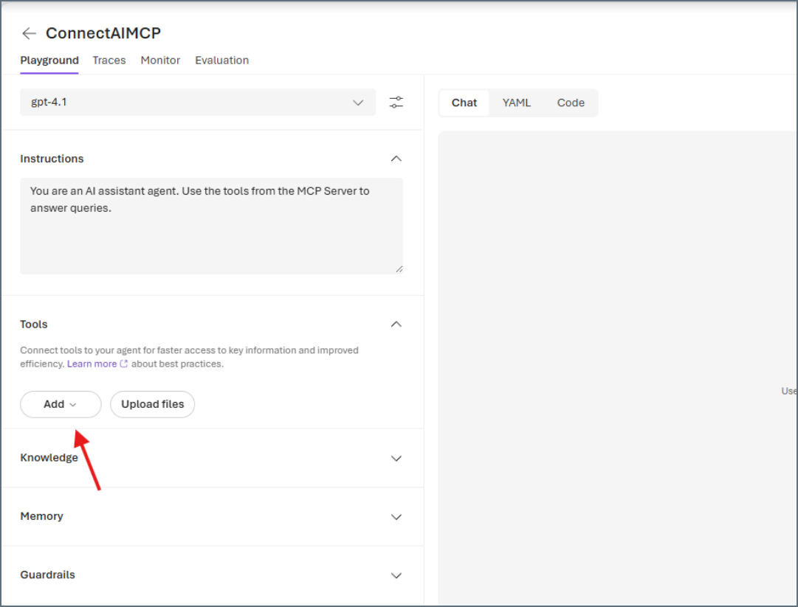Select the Code view tab
Screen dimensions: 798x607
[x=571, y=103]
